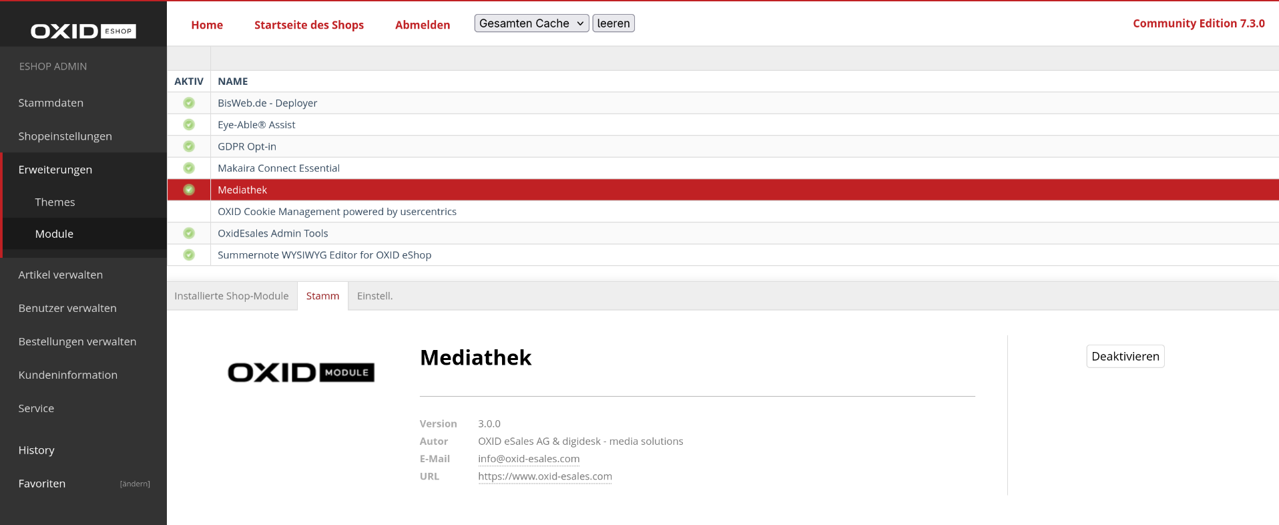Expand Benutzer verwalten menu
The width and height of the screenshot is (1279, 525).
(x=67, y=308)
